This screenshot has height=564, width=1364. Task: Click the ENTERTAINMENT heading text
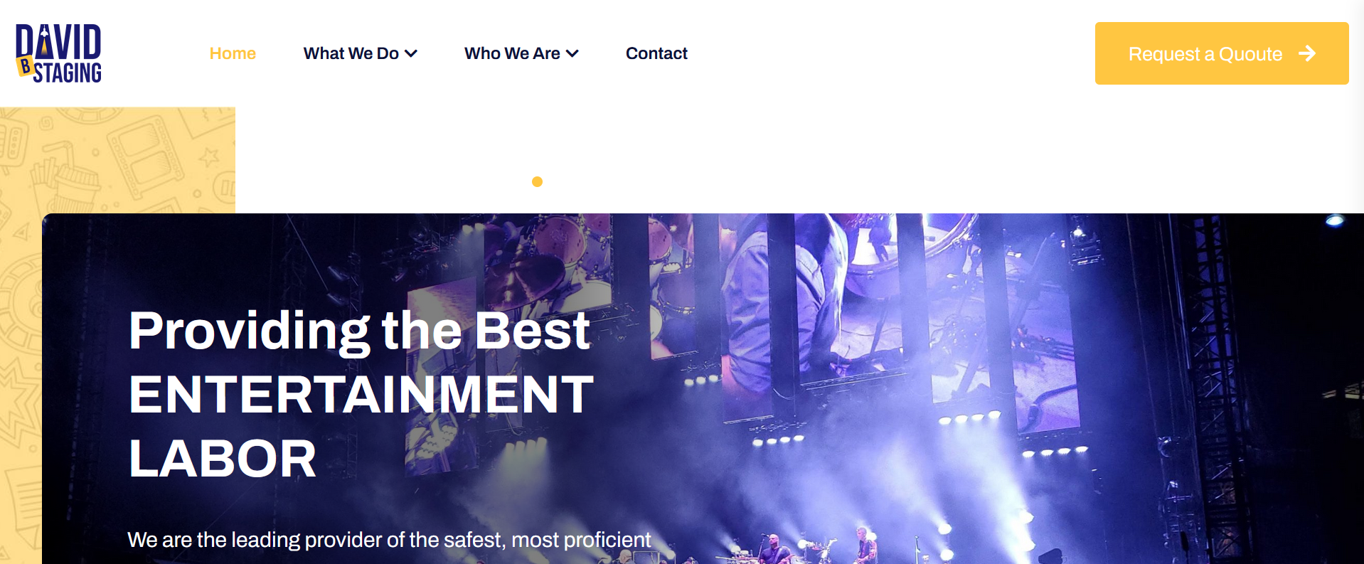(x=361, y=394)
